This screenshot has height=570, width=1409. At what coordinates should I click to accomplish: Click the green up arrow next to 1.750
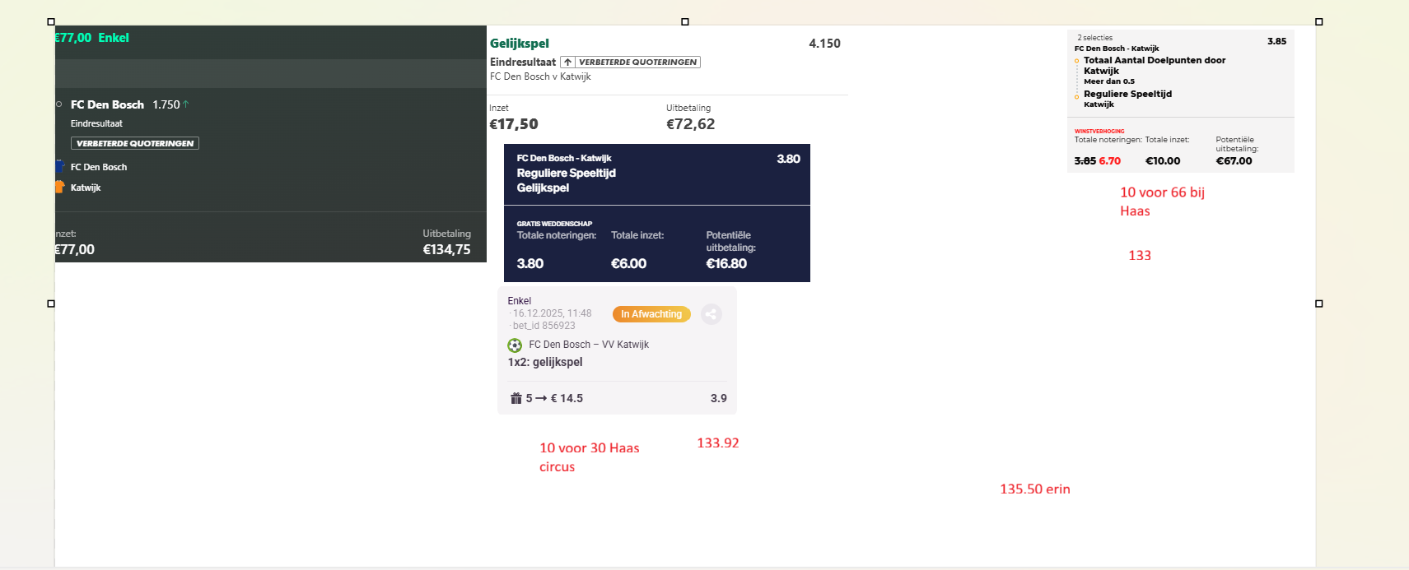(186, 104)
